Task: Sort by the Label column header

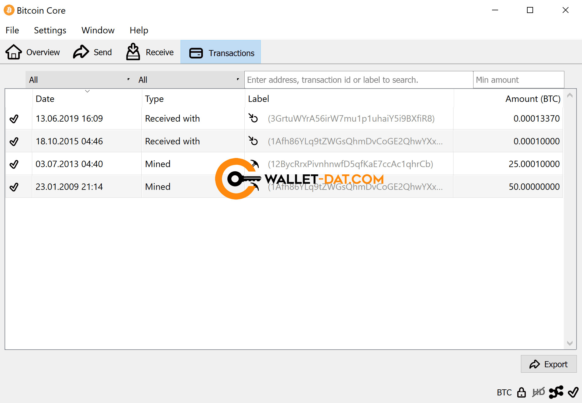Action: point(349,99)
